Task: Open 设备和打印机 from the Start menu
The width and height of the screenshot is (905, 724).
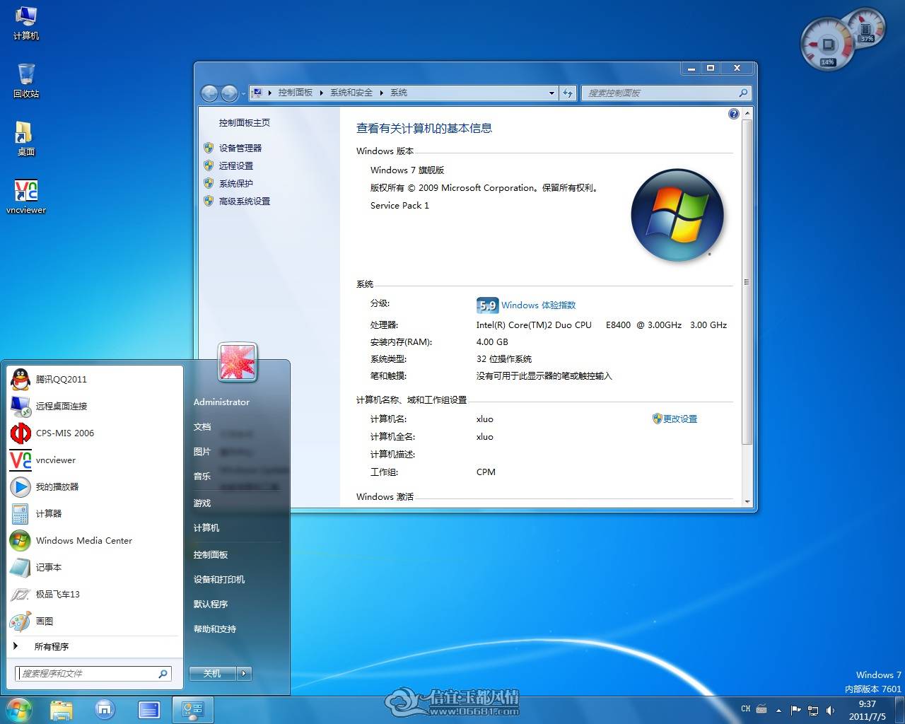Action: [219, 579]
